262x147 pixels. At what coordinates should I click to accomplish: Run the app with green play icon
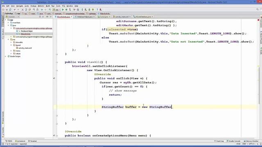pyautogui.click(x=63, y=10)
